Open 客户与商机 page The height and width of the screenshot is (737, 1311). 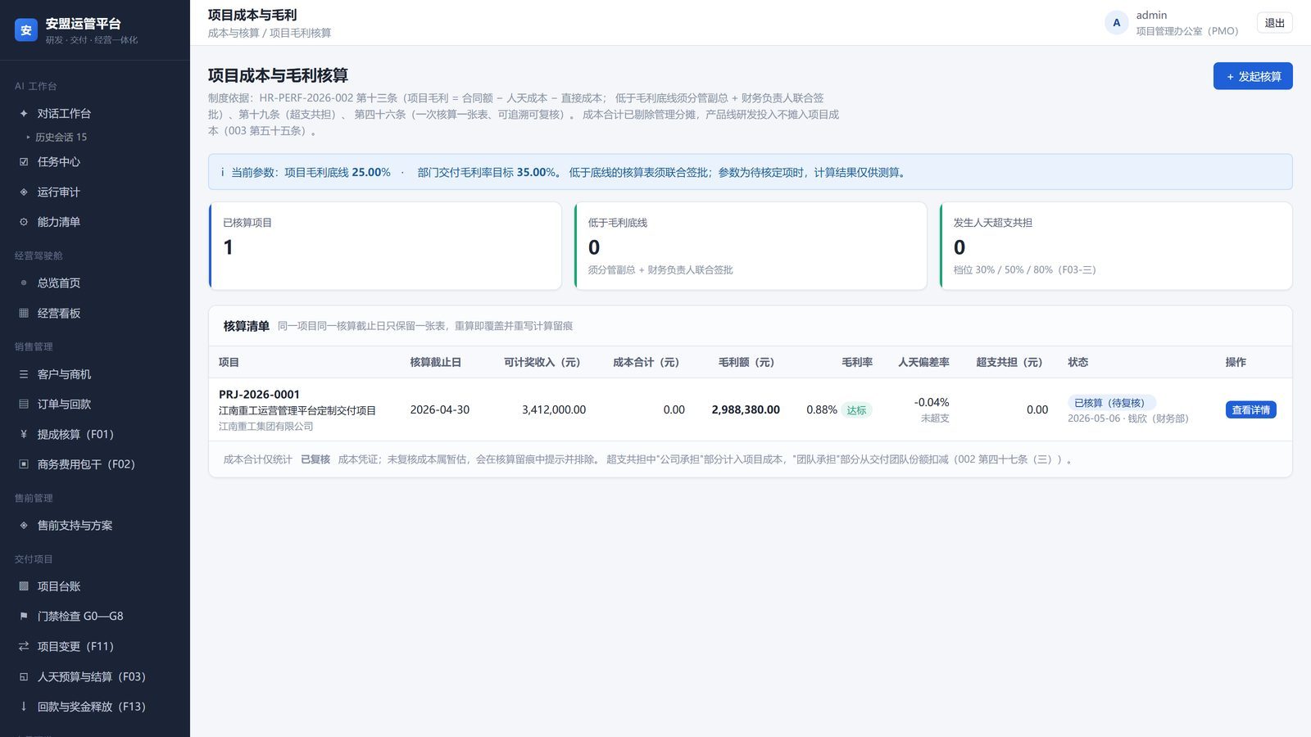95,374
